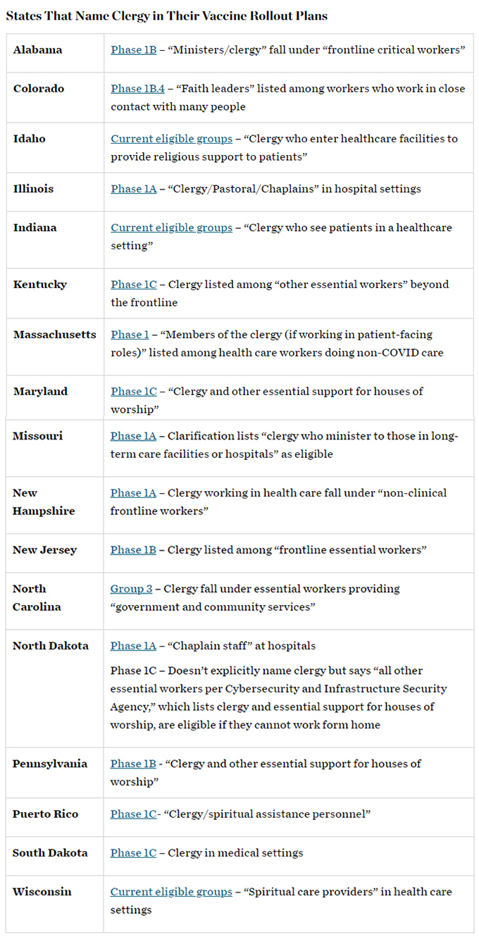The image size is (479, 946).
Task: Open Illinois' Phase 1A link
Action: click(133, 189)
